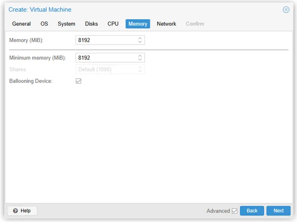Image resolution: width=297 pixels, height=222 pixels.
Task: Click the Create: Virtual Machine title
Action: [x=40, y=10]
